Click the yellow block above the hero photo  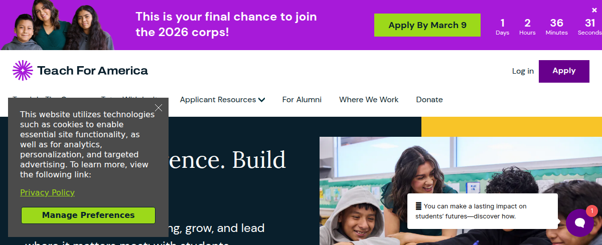tap(511, 126)
